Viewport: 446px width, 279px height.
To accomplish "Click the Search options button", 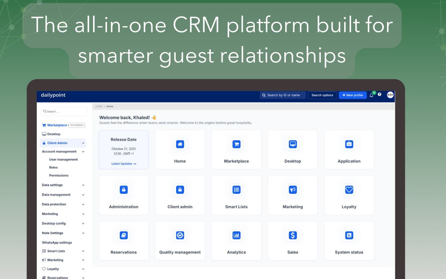I will pos(322,95).
